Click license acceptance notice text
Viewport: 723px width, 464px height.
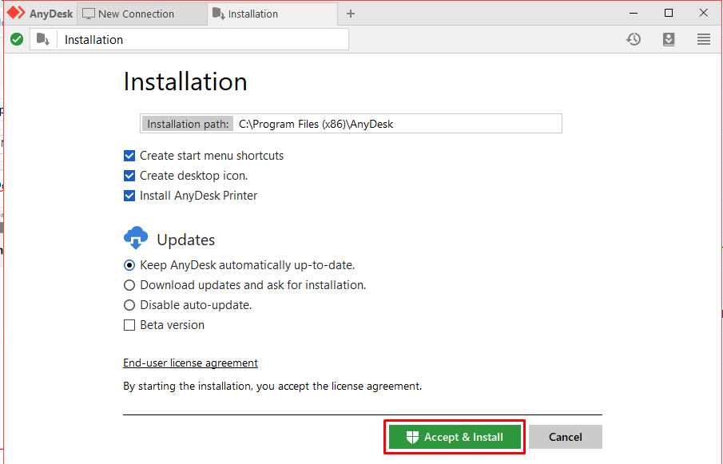pyautogui.click(x=272, y=386)
